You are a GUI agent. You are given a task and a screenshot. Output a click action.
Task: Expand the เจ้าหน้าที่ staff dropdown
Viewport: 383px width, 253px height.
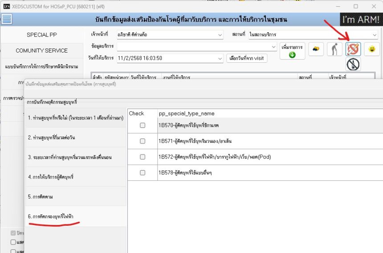click(x=220, y=35)
